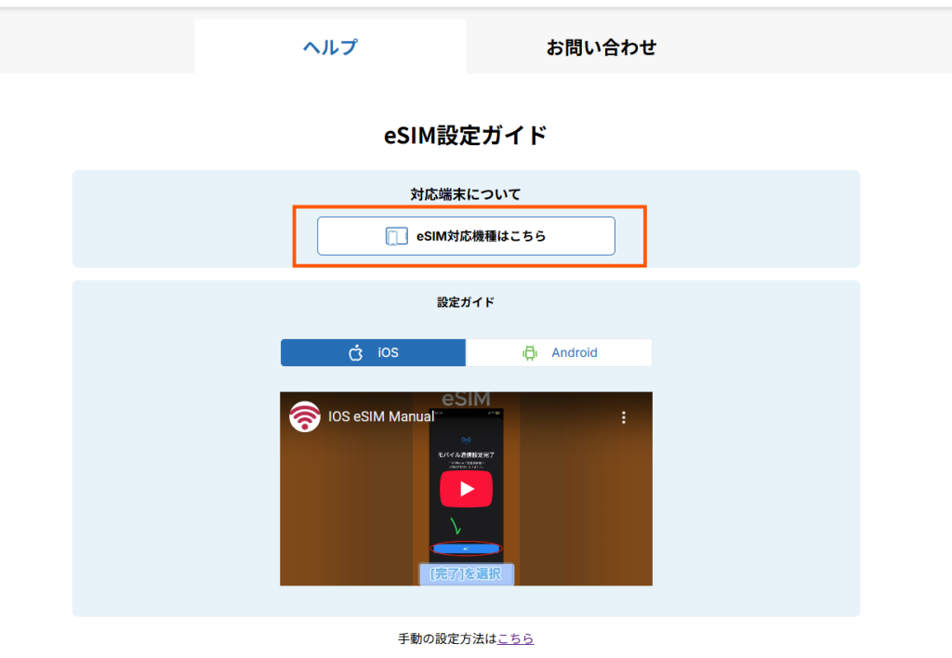952x658 pixels.
Task: Select the iOS guide tab
Action: tap(373, 352)
